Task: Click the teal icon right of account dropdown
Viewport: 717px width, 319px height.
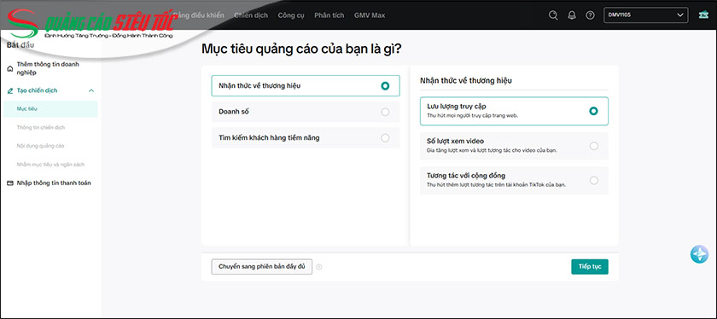Action: (x=703, y=15)
